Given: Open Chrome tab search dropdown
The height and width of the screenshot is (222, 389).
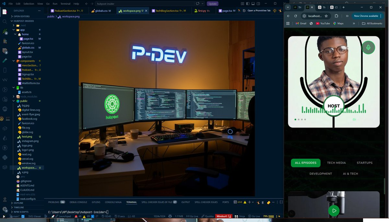Looking at the screenshot, I should pyautogui.click(x=288, y=7).
